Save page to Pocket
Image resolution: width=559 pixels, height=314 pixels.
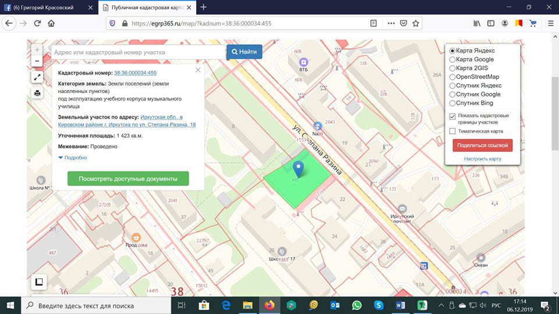point(403,23)
